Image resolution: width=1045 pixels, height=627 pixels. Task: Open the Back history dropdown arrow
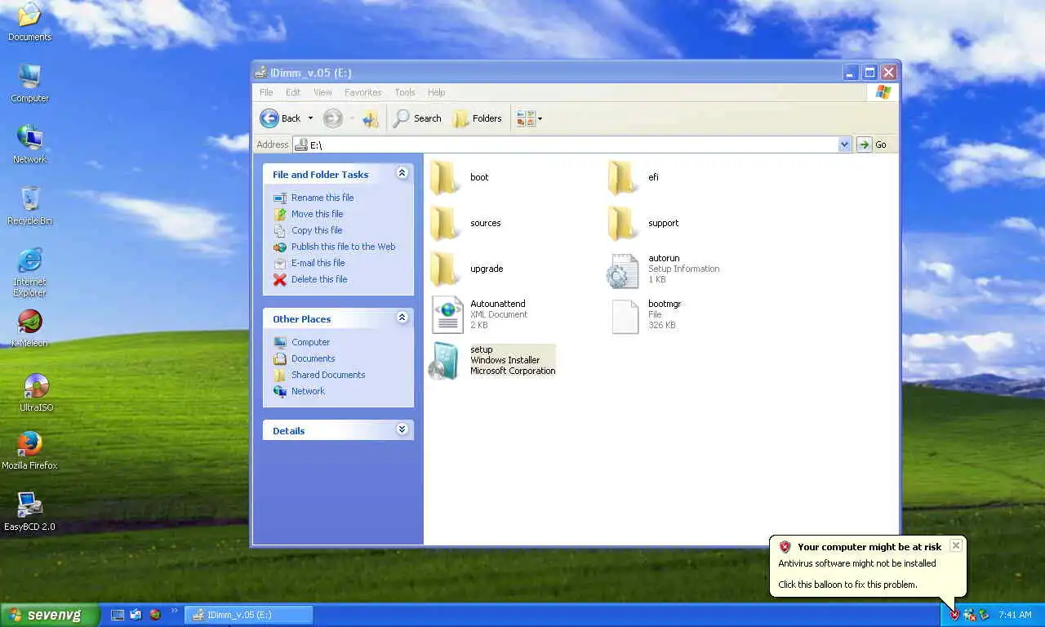(x=310, y=118)
